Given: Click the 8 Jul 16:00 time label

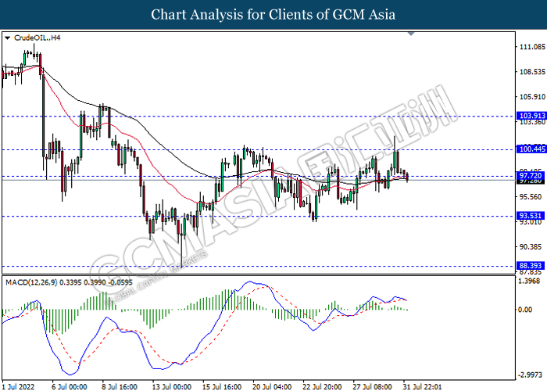Looking at the screenshot, I should (x=120, y=387).
